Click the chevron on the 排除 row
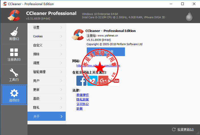 click(x=61, y=54)
